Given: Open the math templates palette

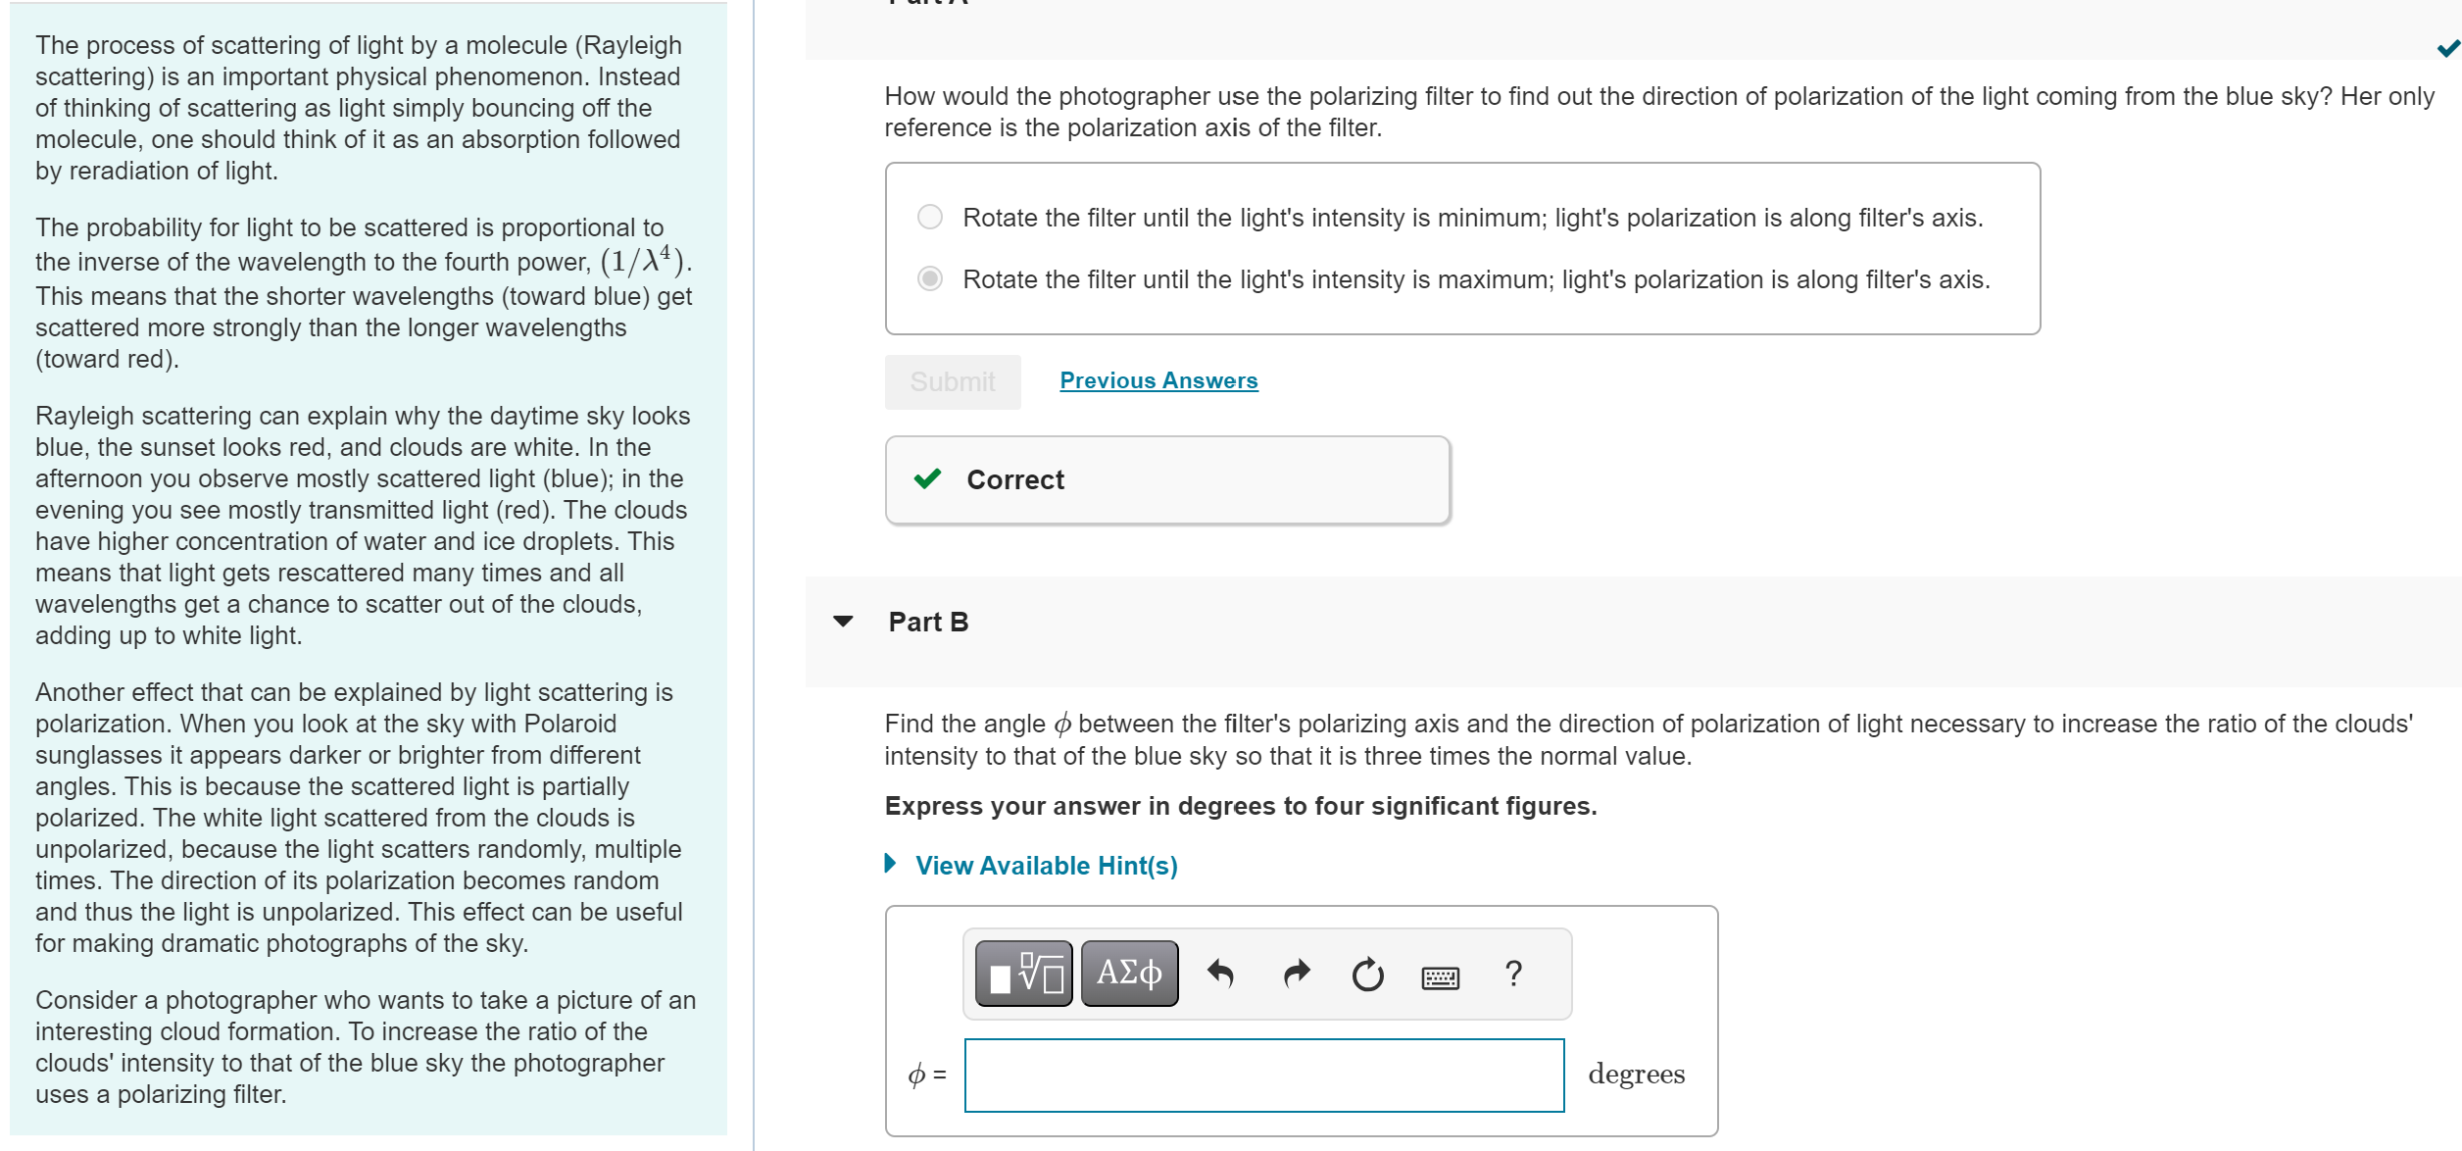Looking at the screenshot, I should click(1021, 973).
